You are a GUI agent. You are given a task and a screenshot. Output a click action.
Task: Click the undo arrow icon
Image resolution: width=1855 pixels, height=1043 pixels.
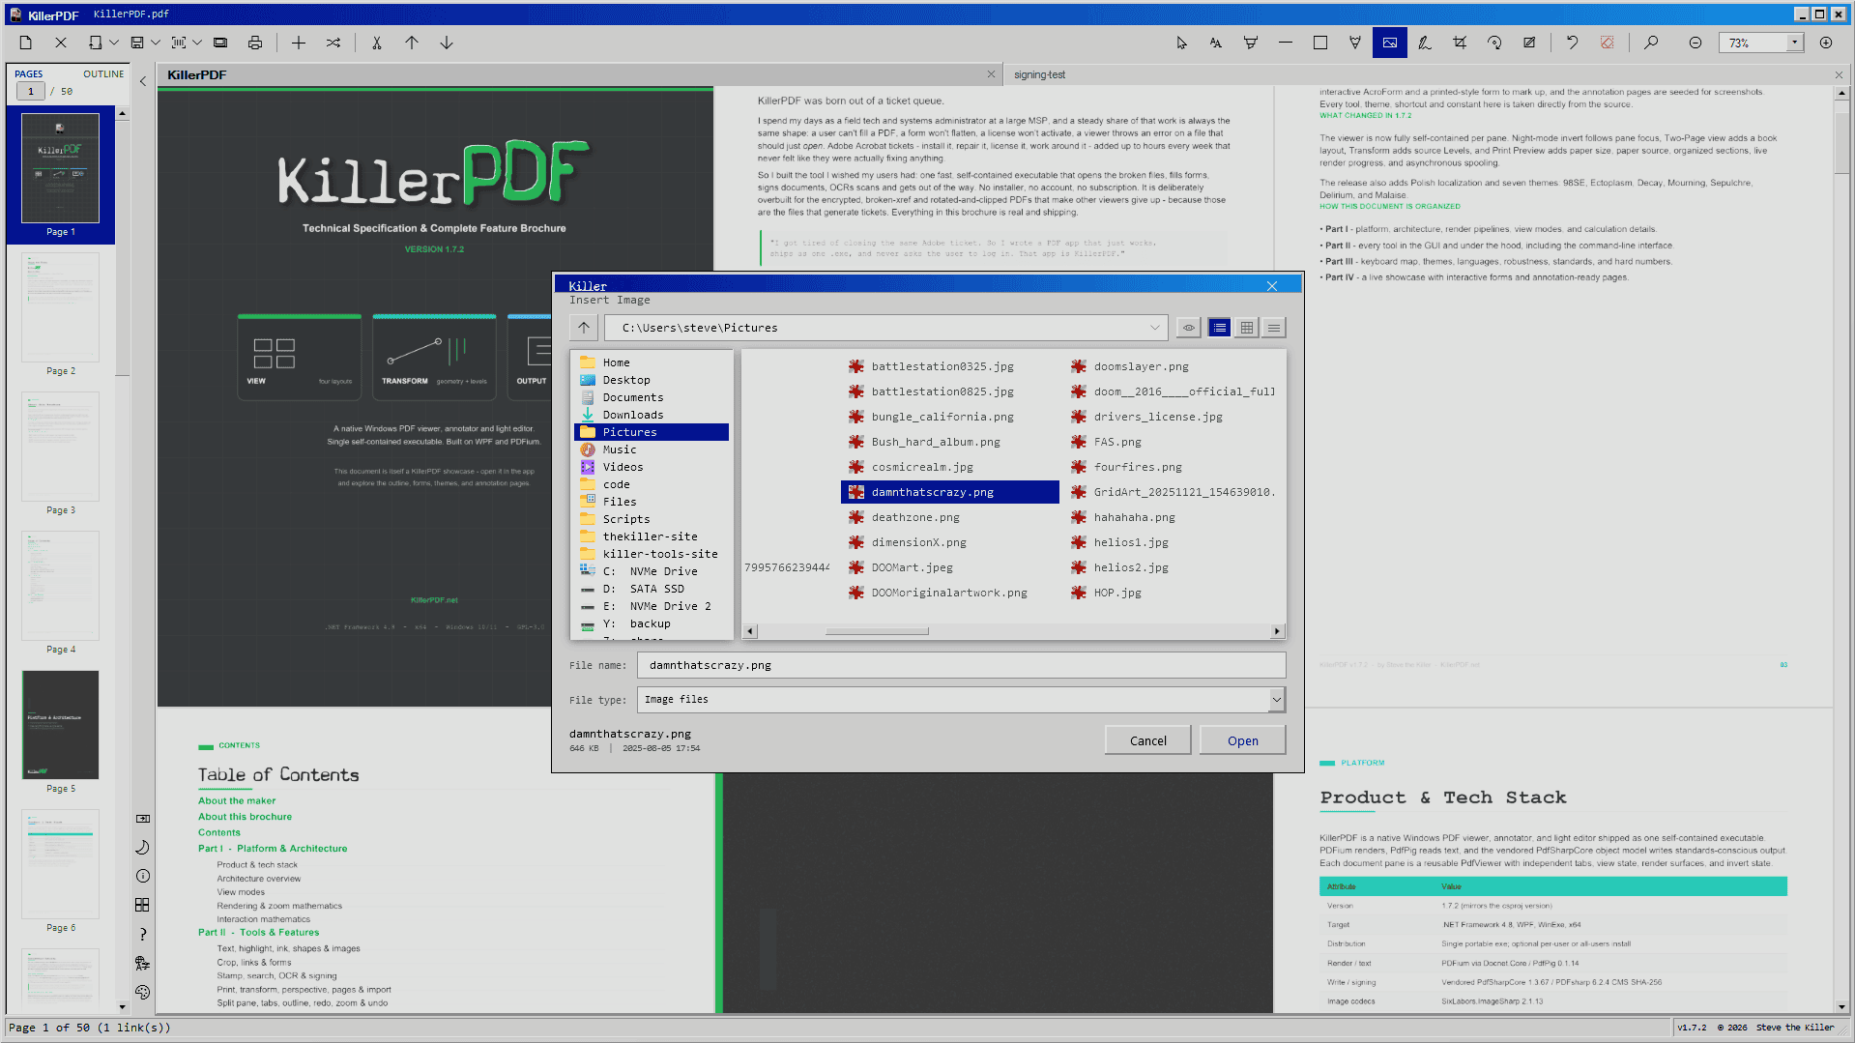tap(1573, 43)
